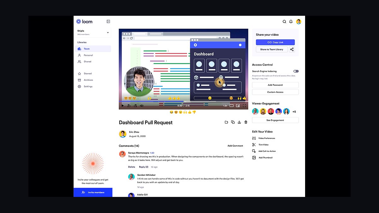Click Add Comment
The width and height of the screenshot is (379, 213).
(235, 146)
